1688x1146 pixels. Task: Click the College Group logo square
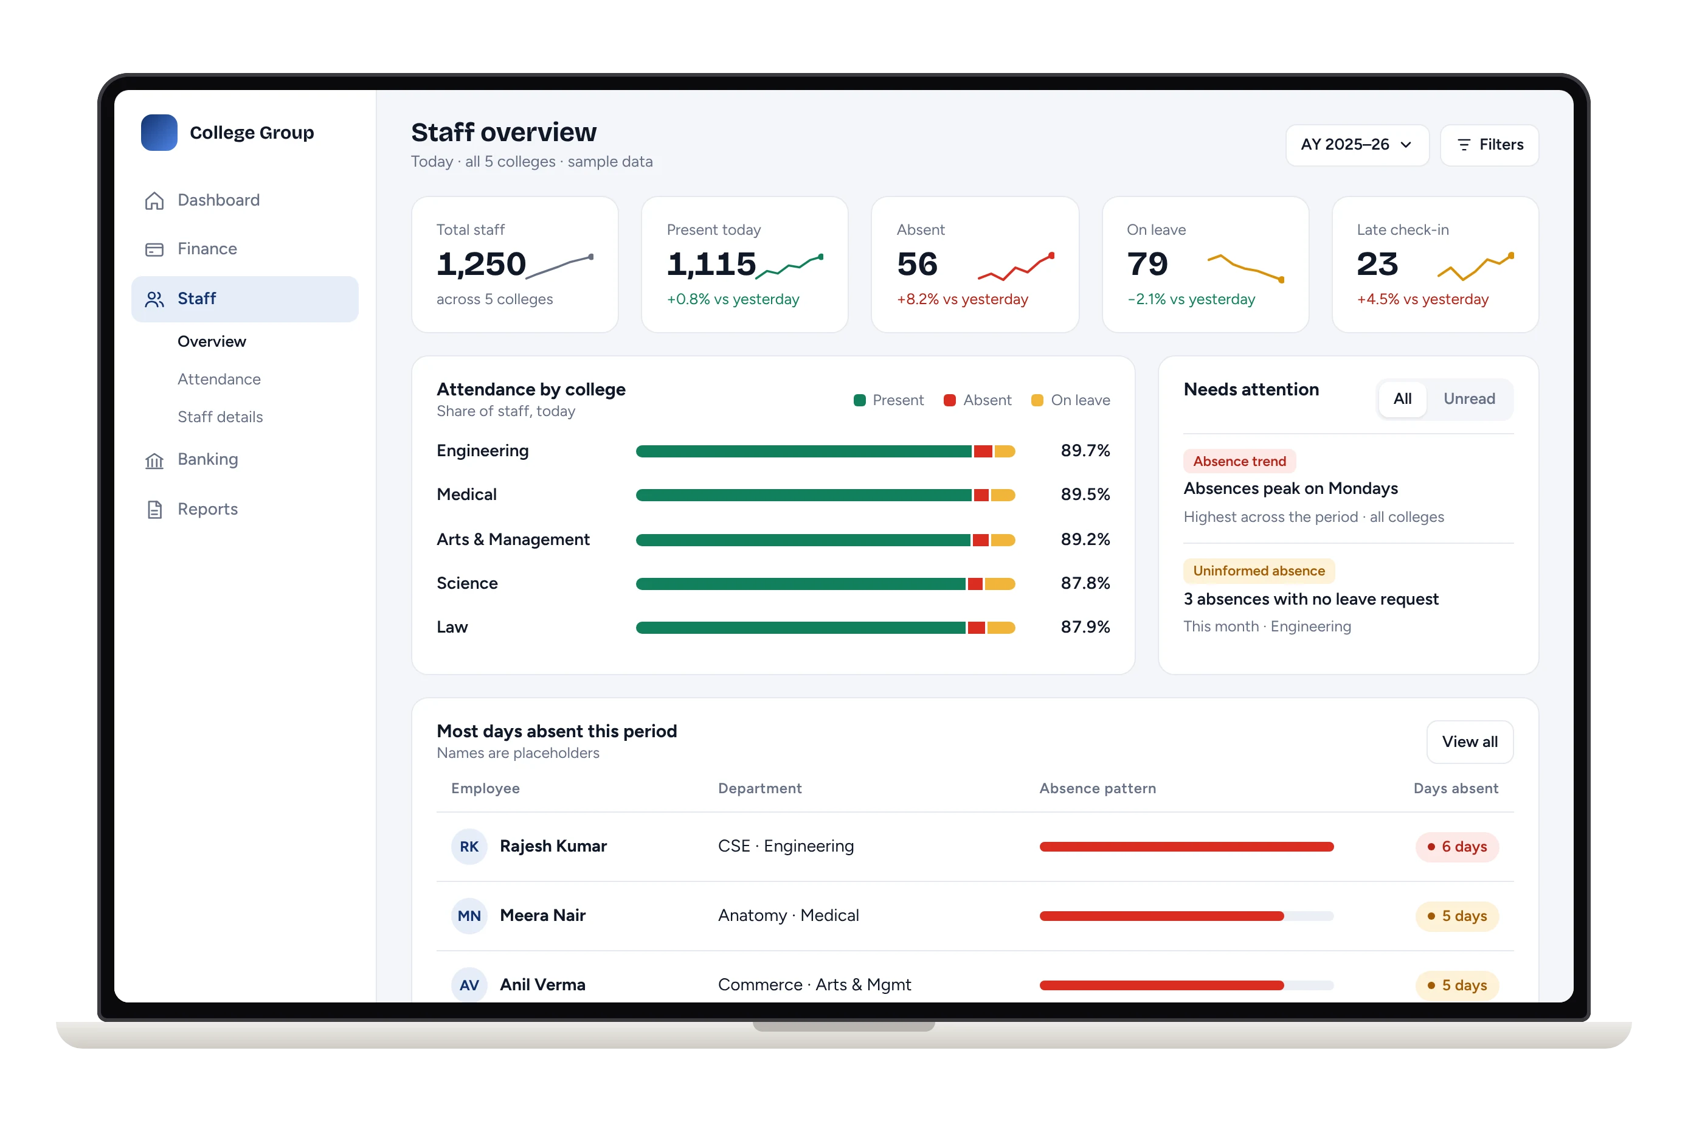159,132
